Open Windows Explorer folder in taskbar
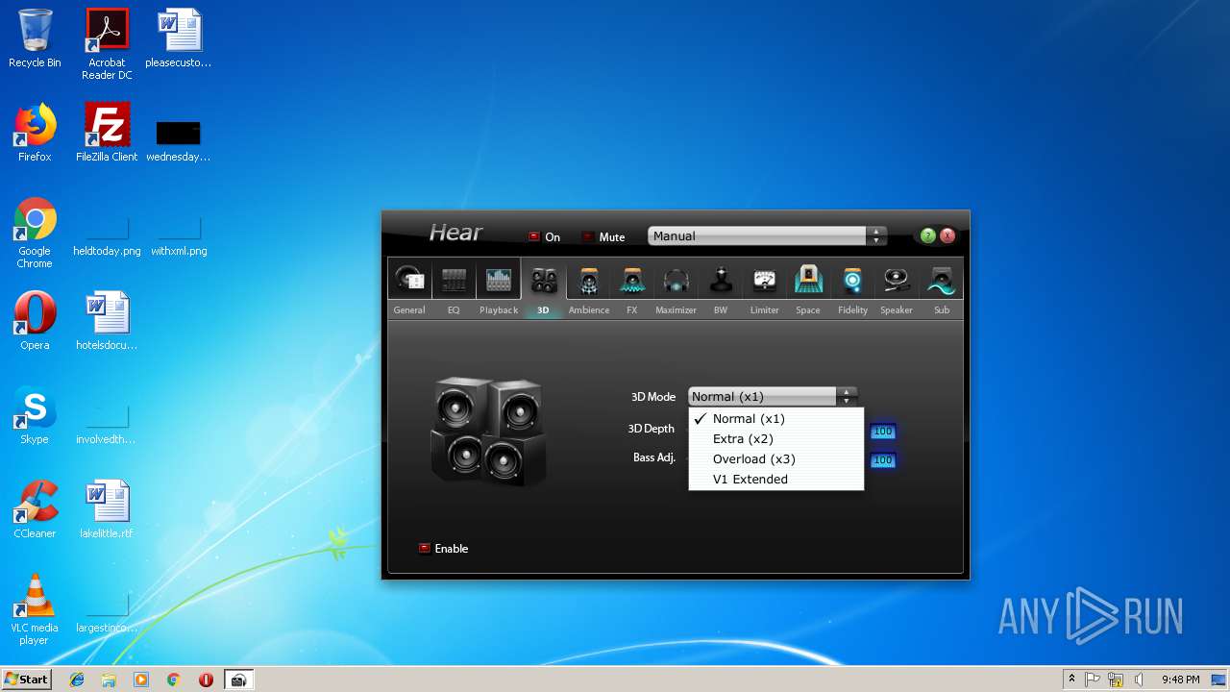Screen dimensions: 1230x692 [109, 680]
